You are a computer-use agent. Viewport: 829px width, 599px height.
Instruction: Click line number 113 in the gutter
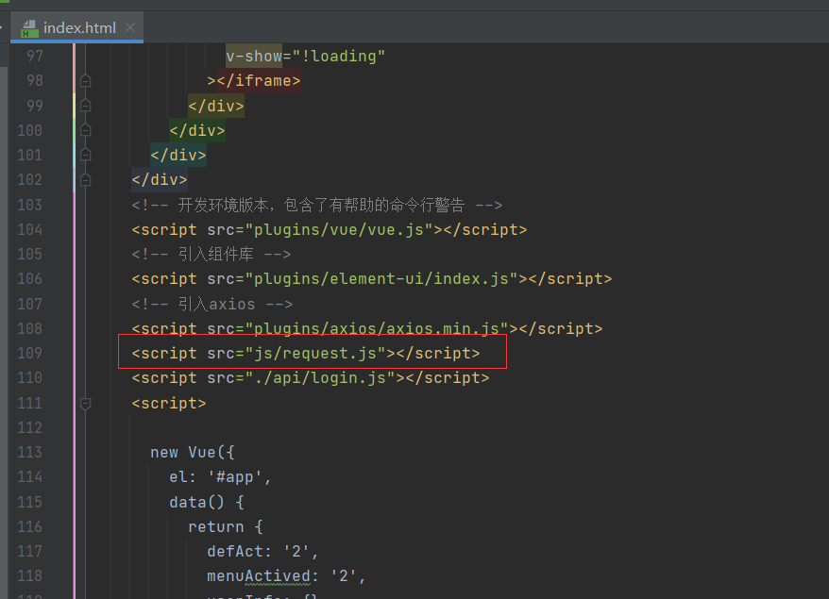click(x=29, y=452)
